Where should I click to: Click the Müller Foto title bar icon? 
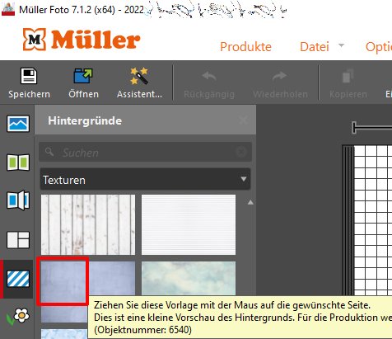(x=8, y=9)
